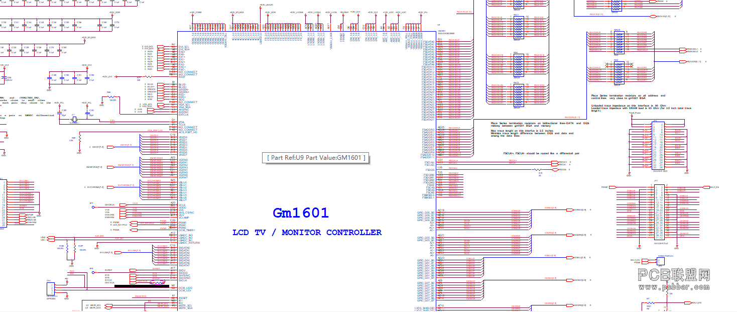The width and height of the screenshot is (737, 312).
Task: Click the OCM_TIMER1 pin name
Action: point(187,230)
